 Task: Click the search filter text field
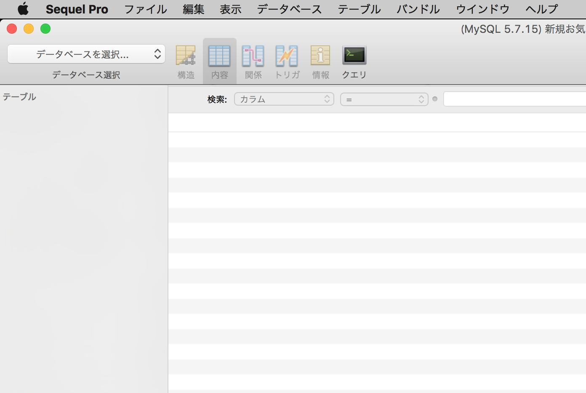(x=514, y=99)
